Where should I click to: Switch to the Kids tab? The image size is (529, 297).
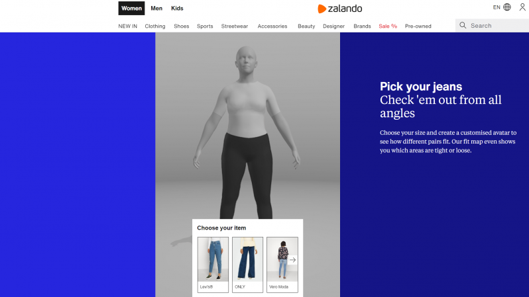click(177, 9)
